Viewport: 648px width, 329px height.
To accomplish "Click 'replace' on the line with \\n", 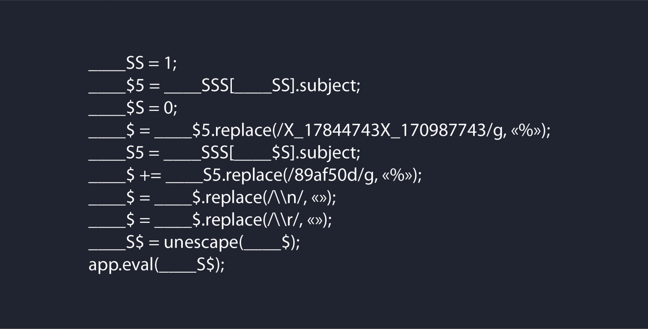I will tap(233, 198).
